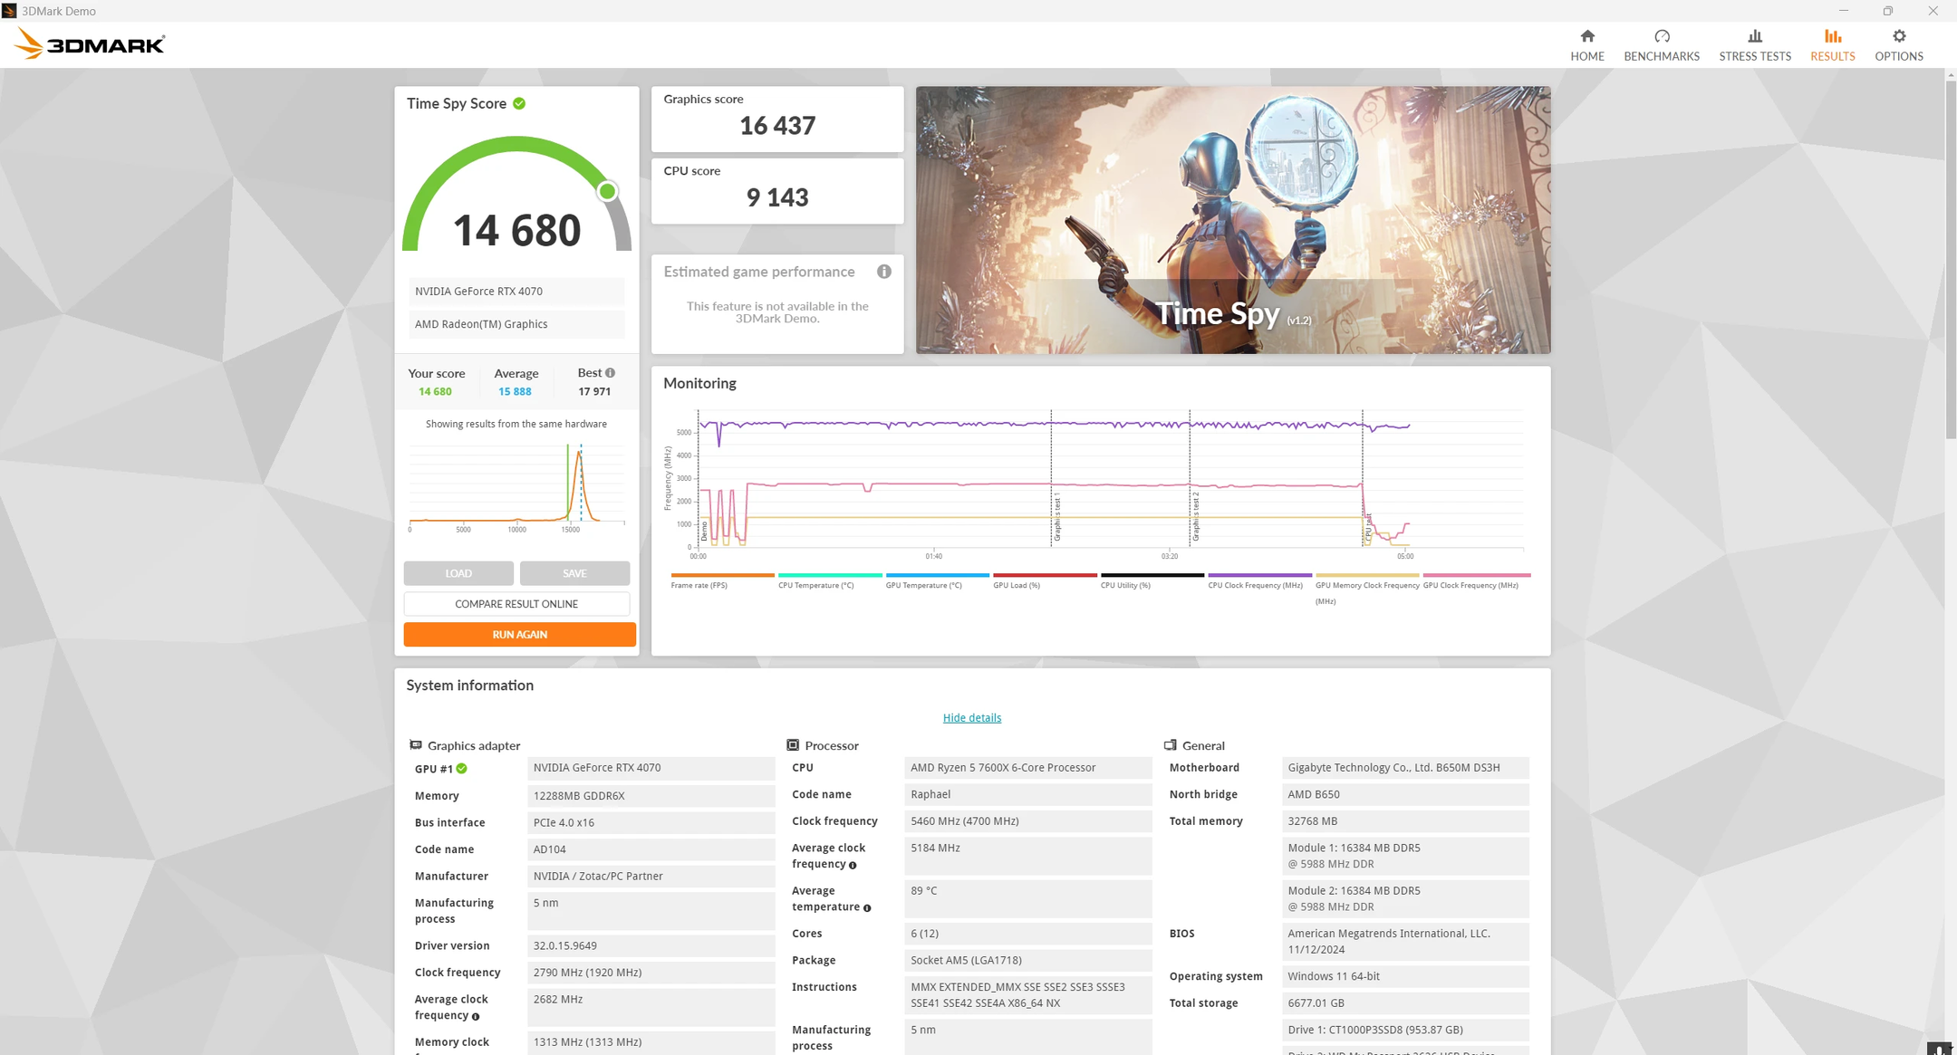Image resolution: width=1957 pixels, height=1055 pixels.
Task: Click Total storage value 6677.01 GB
Action: click(x=1405, y=1003)
